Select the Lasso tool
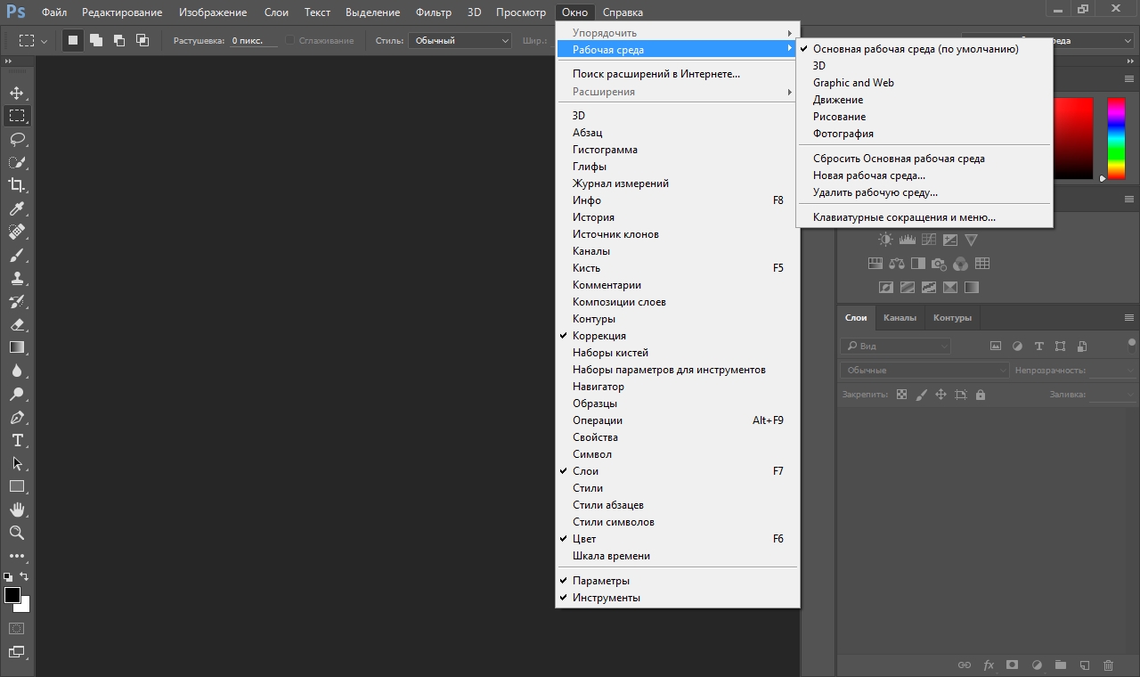Viewport: 1140px width, 677px height. pyautogui.click(x=17, y=139)
